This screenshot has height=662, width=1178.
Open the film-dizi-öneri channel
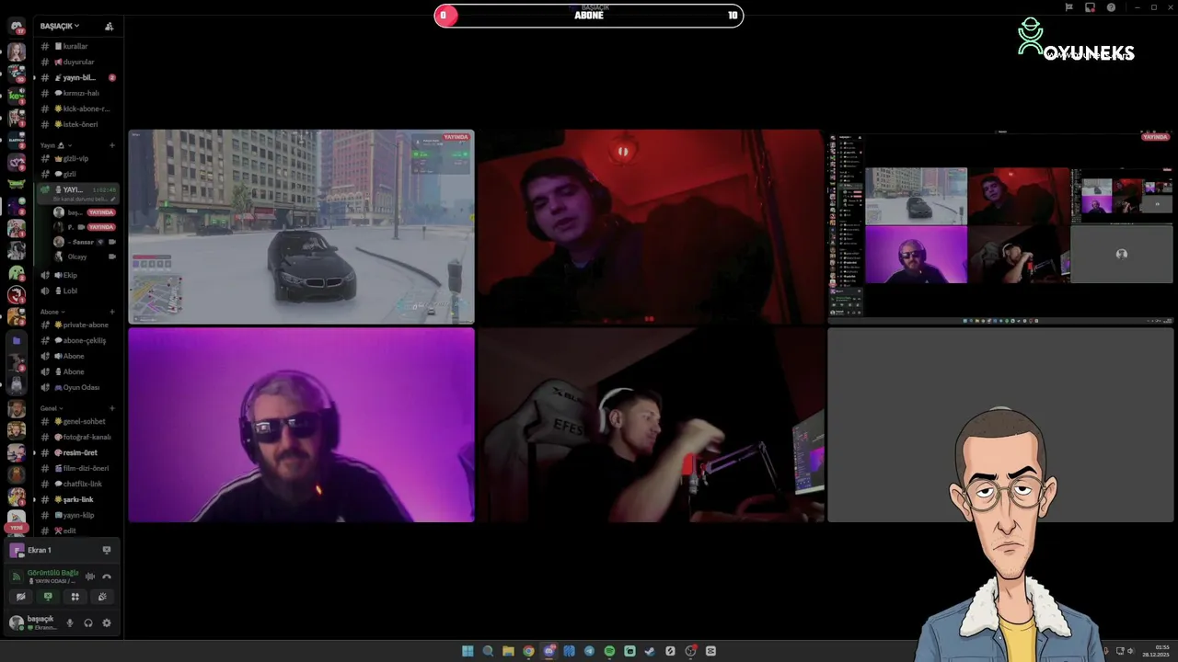point(76,468)
